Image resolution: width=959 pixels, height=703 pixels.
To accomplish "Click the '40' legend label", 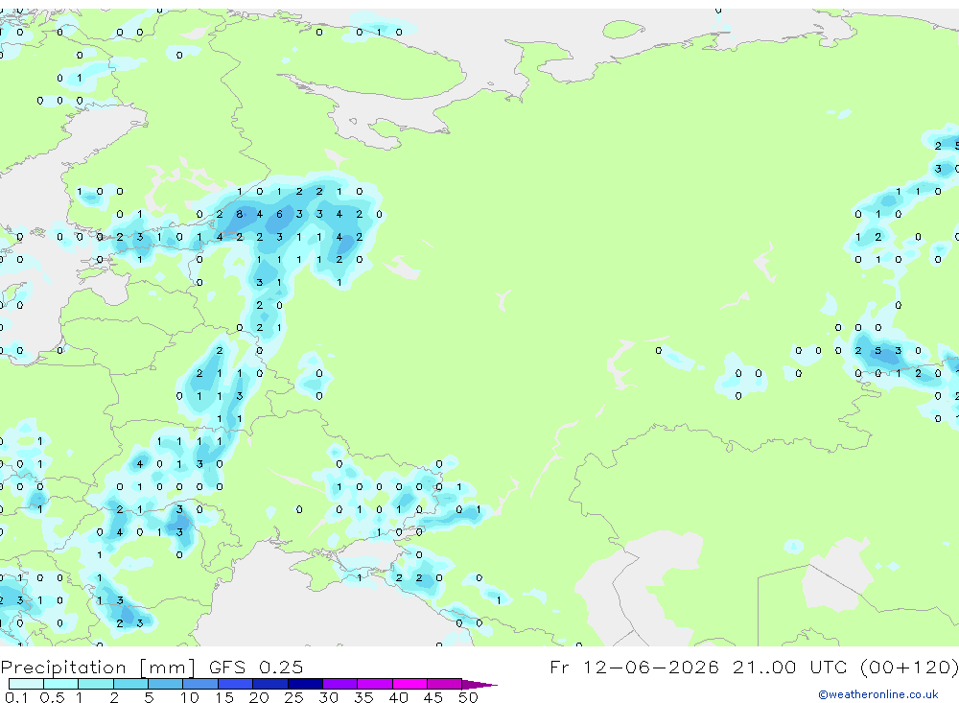I will pyautogui.click(x=398, y=697).
